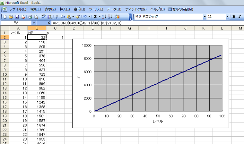The height and width of the screenshot is (144, 244).
Task: Open the Paste options dropdown arrow
Action: (73, 17)
